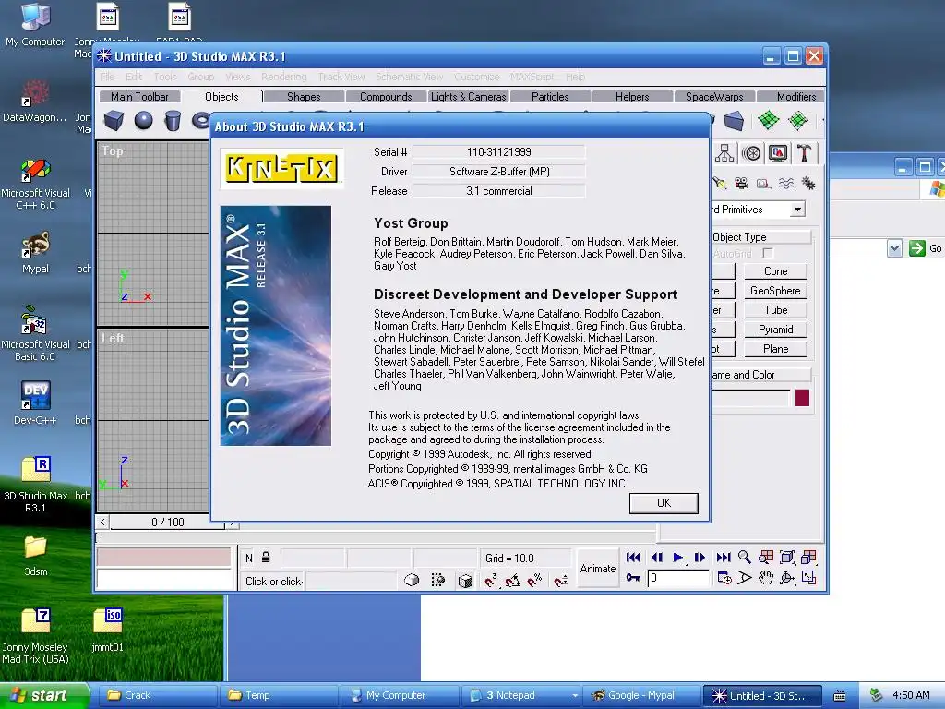
Task: Open the Standard Primitives dropdown
Action: tap(797, 210)
